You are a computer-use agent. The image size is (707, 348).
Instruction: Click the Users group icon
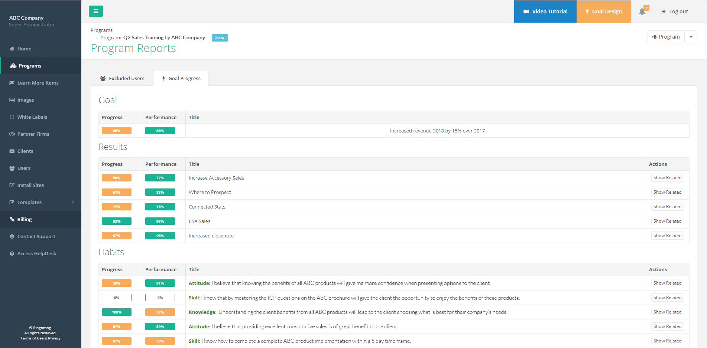point(12,168)
